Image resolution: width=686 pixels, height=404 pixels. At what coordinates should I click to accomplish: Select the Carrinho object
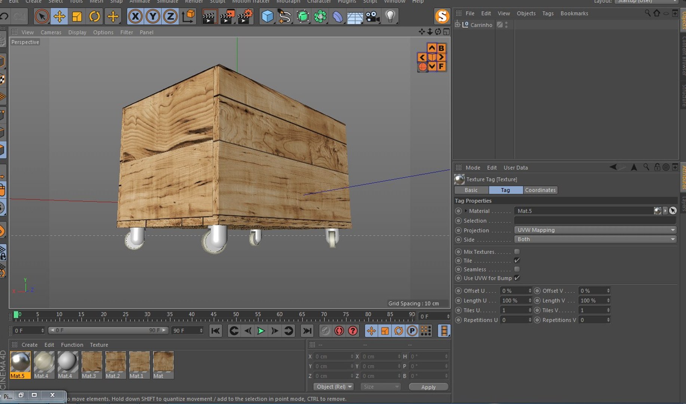pos(481,25)
